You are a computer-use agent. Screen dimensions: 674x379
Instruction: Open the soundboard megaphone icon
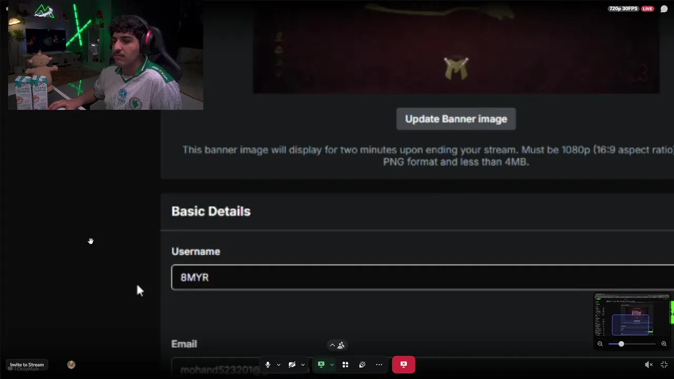point(362,364)
